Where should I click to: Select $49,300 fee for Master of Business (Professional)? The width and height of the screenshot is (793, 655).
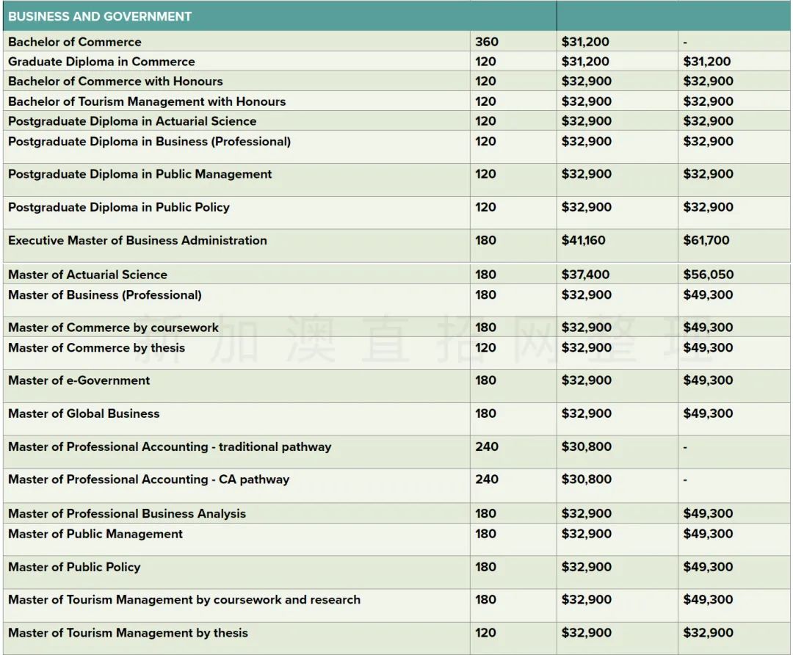(708, 294)
